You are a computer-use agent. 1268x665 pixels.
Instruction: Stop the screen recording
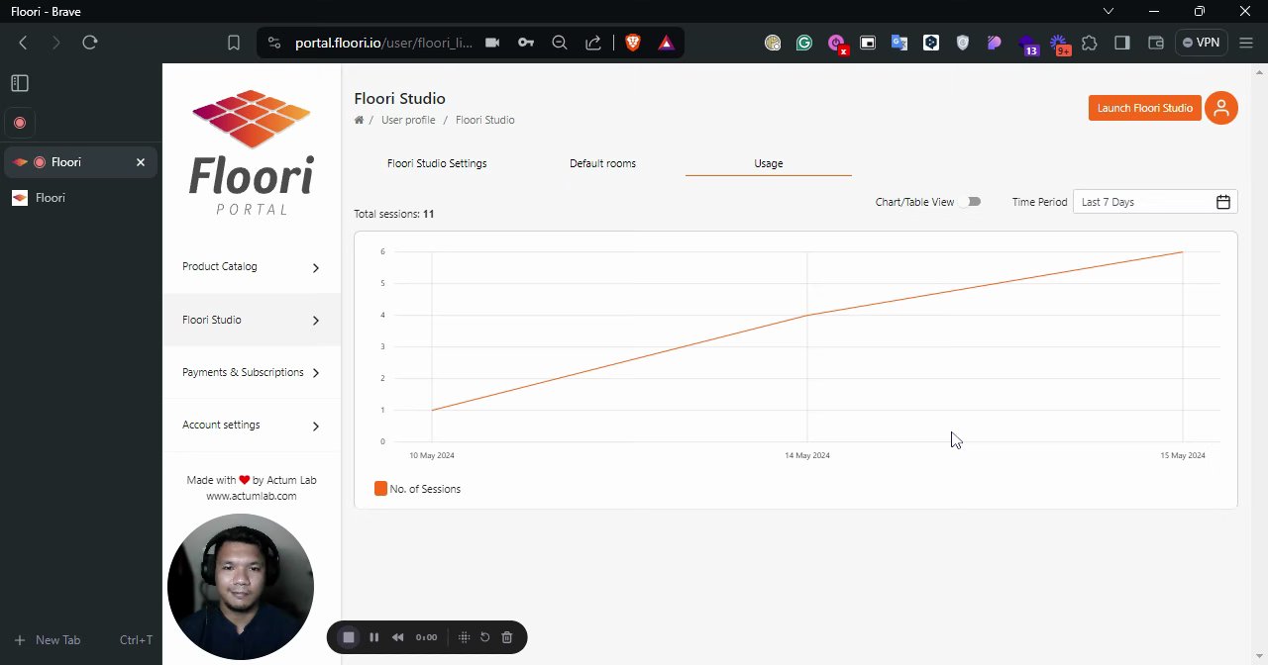(x=349, y=637)
